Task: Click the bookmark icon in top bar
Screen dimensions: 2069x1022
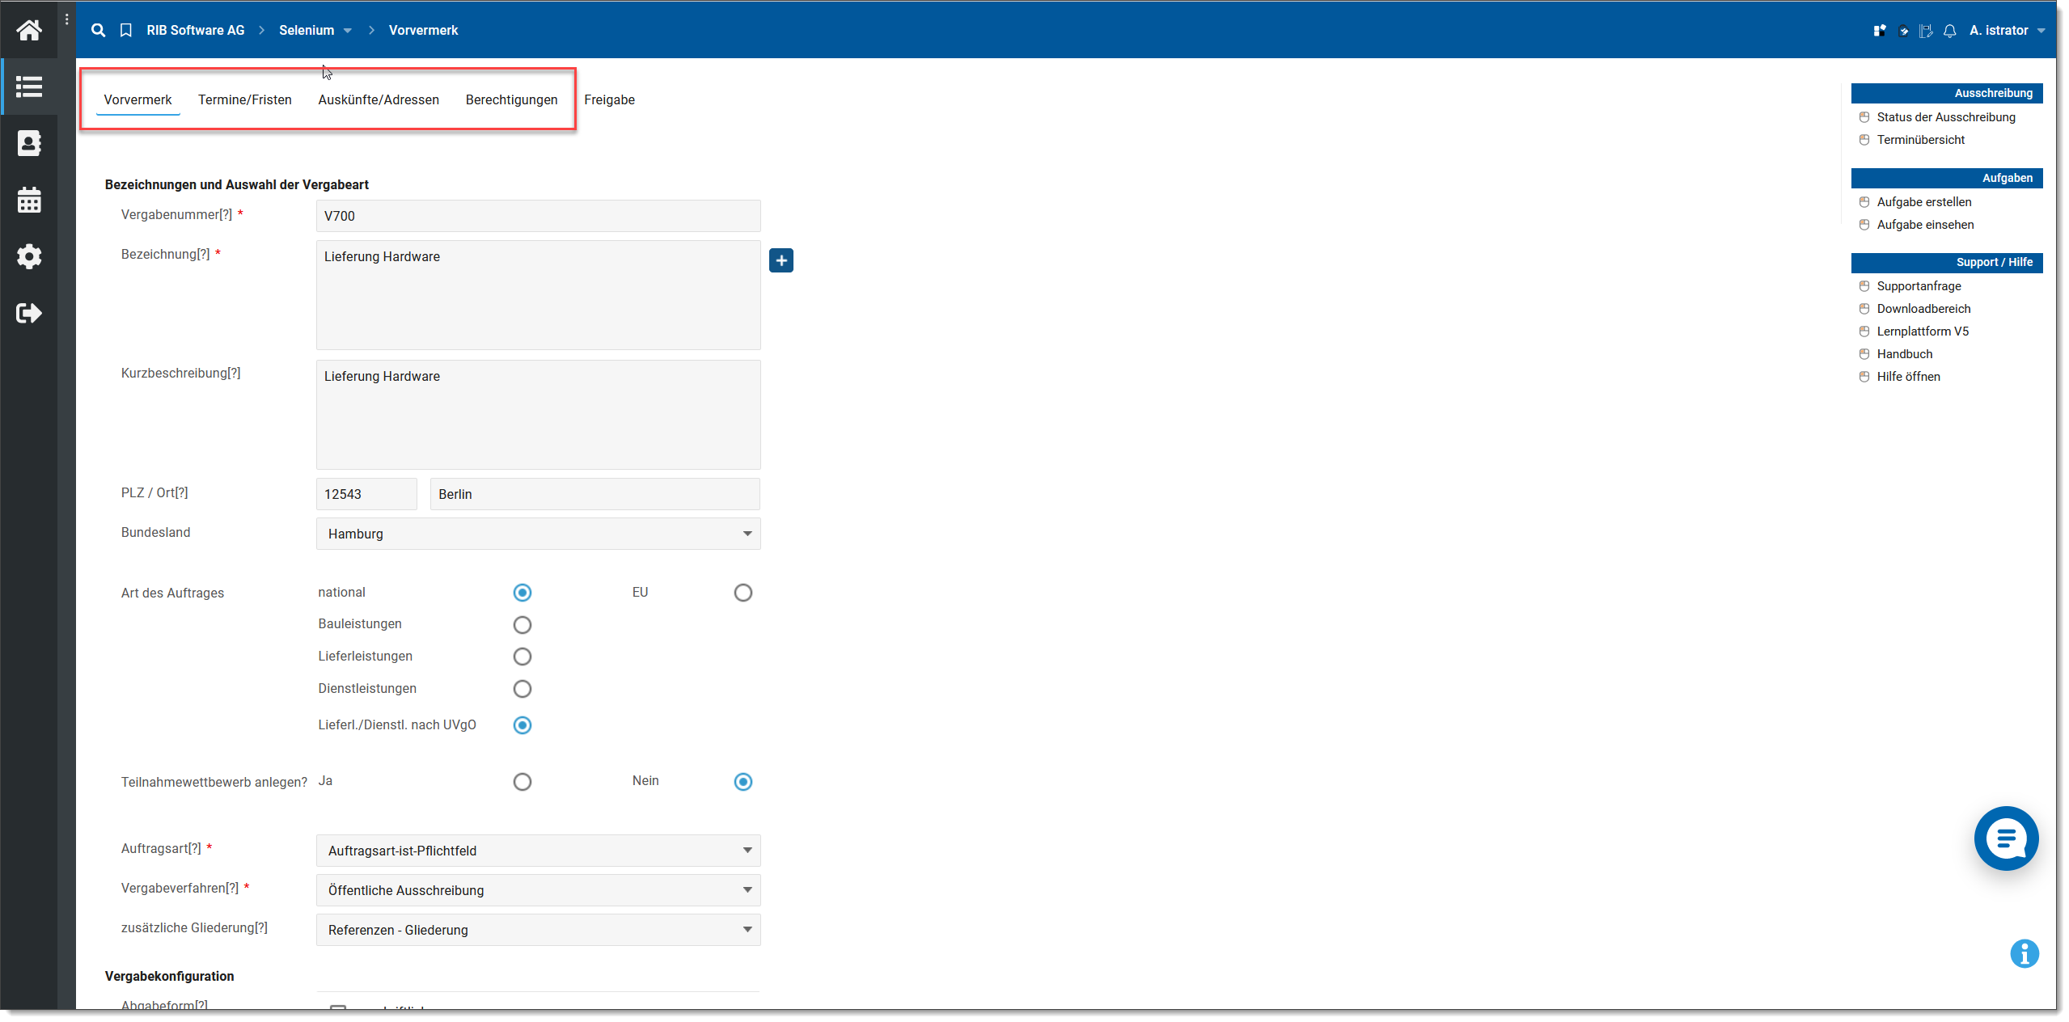Action: point(126,30)
